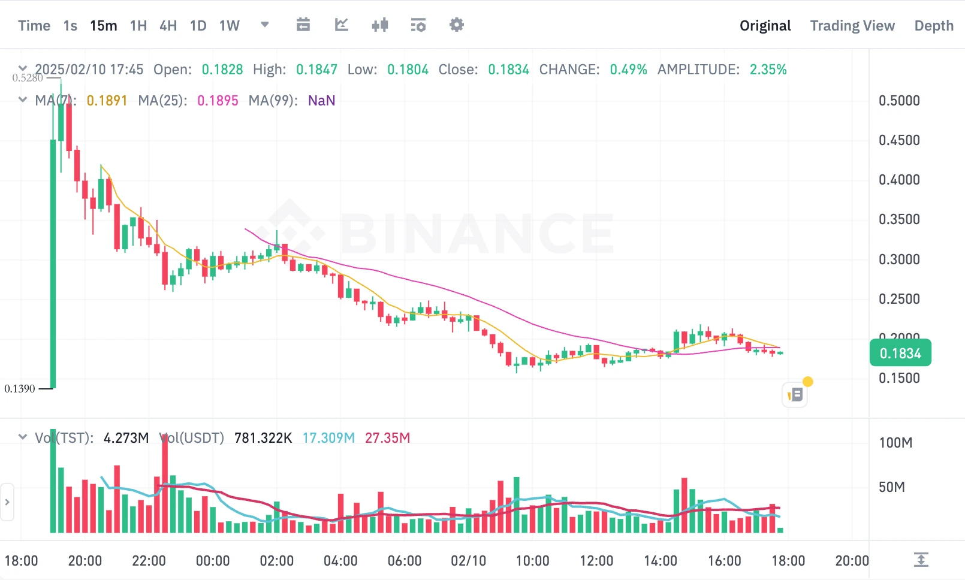
Task: Open the chart display settings list icon
Action: 418,25
